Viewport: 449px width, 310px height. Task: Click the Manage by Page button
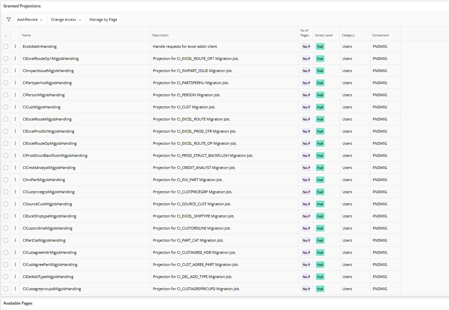[103, 20]
